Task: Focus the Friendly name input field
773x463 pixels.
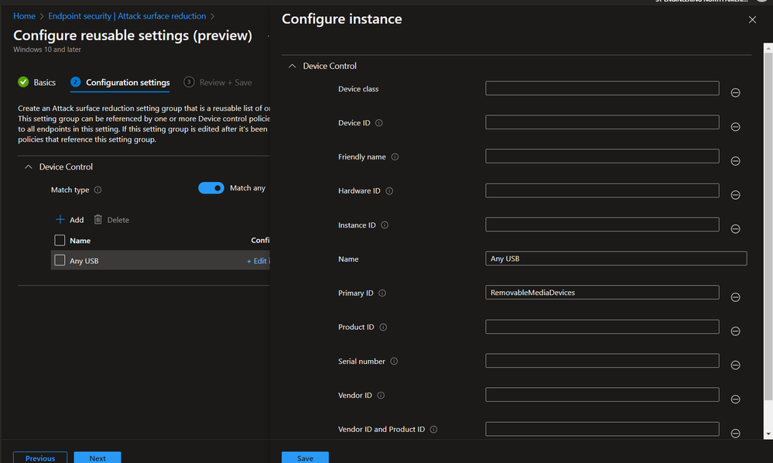Action: 602,156
